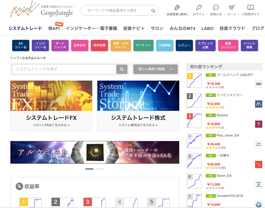The height and width of the screenshot is (208, 265).
Task: Open the 株API nav item
Action: (54, 28)
